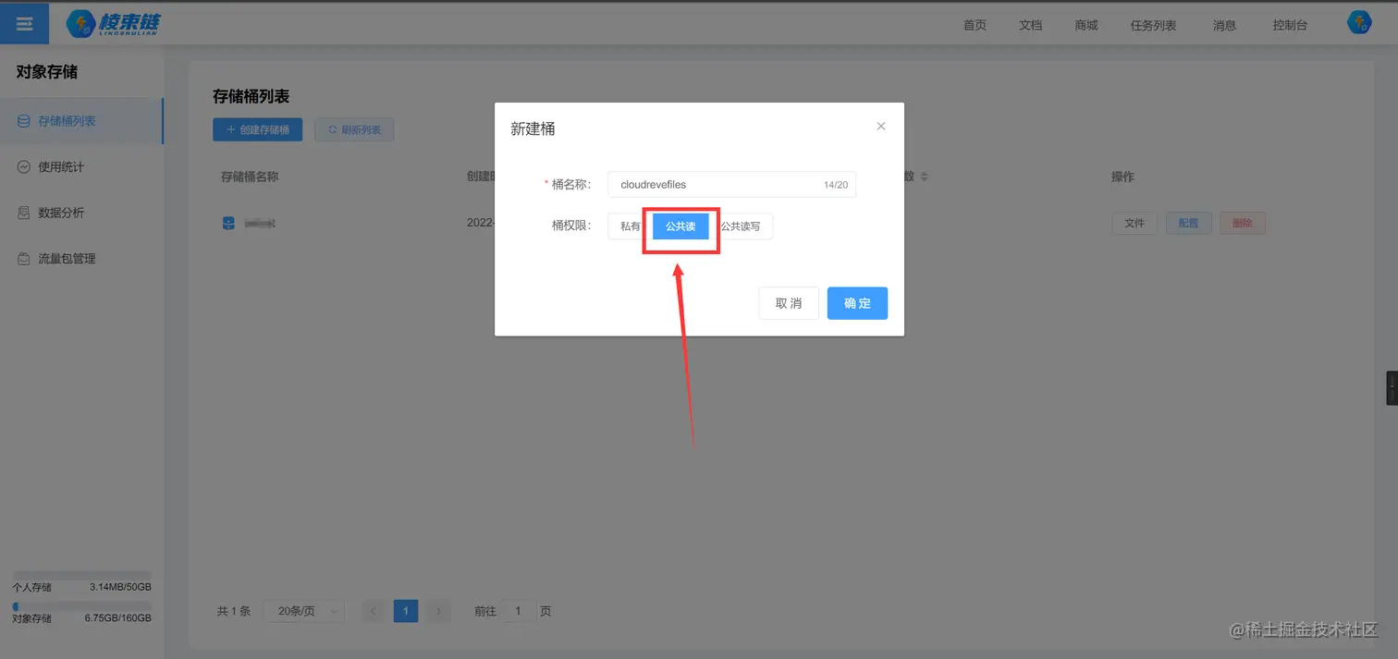This screenshot has height=659, width=1398.
Task: Click page number 1
Action: tap(406, 611)
